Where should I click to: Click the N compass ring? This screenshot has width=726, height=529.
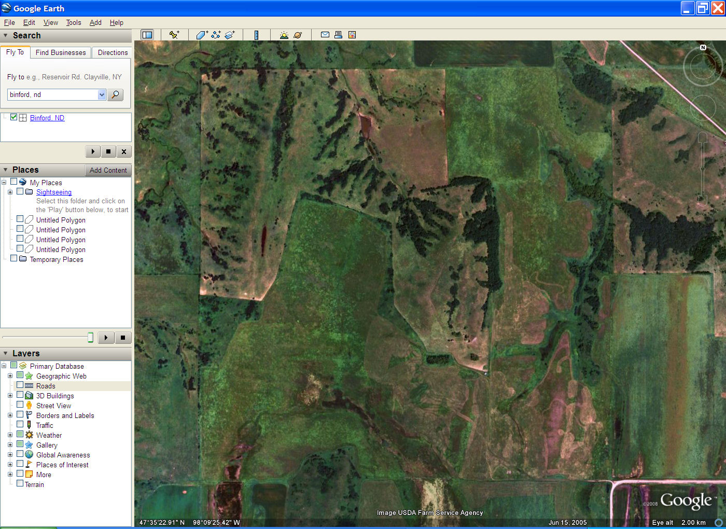pos(703,66)
